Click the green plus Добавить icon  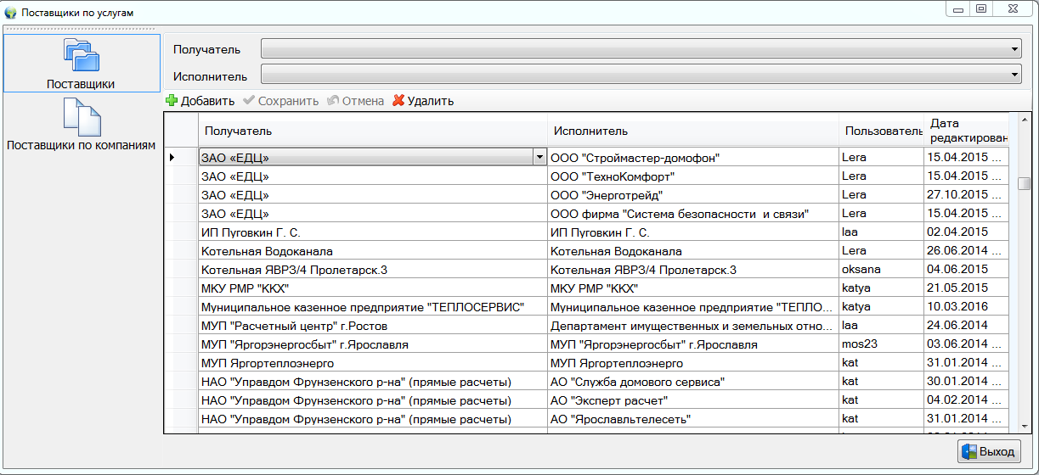[x=172, y=101]
